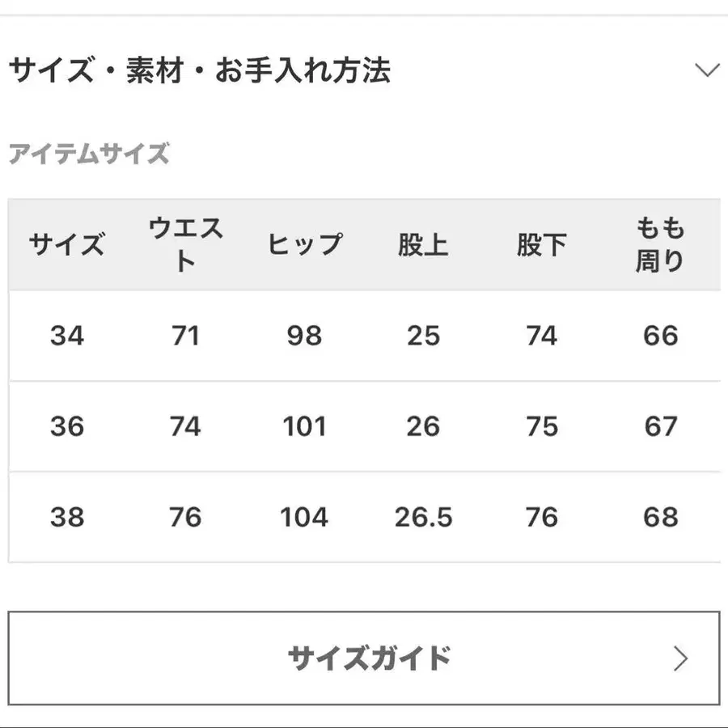728x728 pixels.
Task: Select the ヒップ column header
Action: point(304,243)
